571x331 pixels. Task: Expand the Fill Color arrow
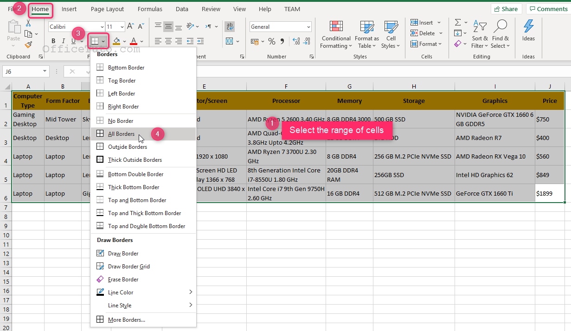[124, 41]
